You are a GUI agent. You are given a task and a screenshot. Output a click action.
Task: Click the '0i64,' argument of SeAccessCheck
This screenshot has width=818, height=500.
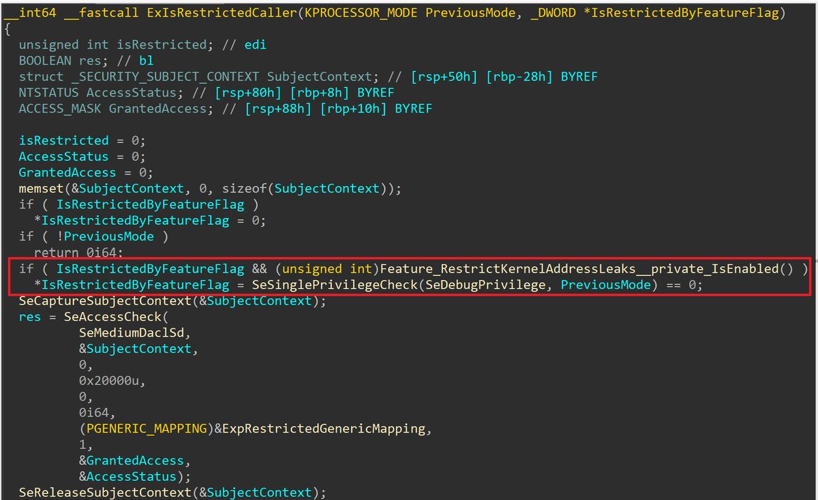pos(97,412)
